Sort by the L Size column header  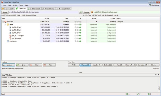click(47, 19)
